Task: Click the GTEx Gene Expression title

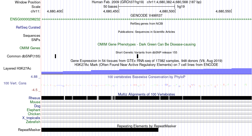Action: click(146, 61)
